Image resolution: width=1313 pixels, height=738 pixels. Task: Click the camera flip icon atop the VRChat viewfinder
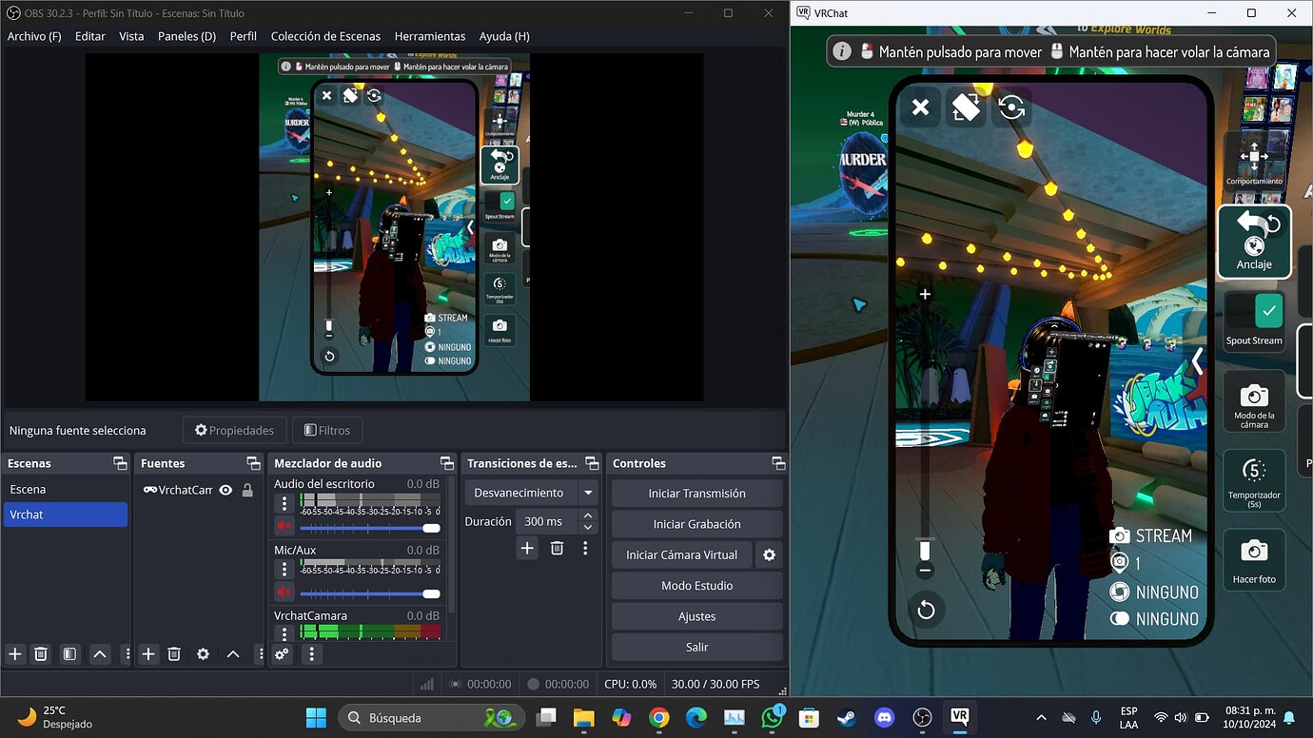pyautogui.click(x=1011, y=107)
